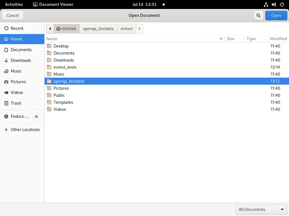The width and height of the screenshot is (289, 216).
Task: Select Home in the sidebar
Action: point(22,39)
